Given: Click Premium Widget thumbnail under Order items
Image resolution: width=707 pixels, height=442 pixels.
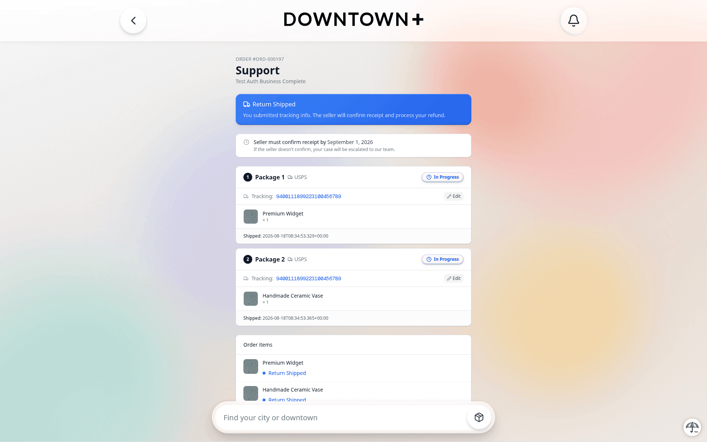Looking at the screenshot, I should [x=251, y=366].
